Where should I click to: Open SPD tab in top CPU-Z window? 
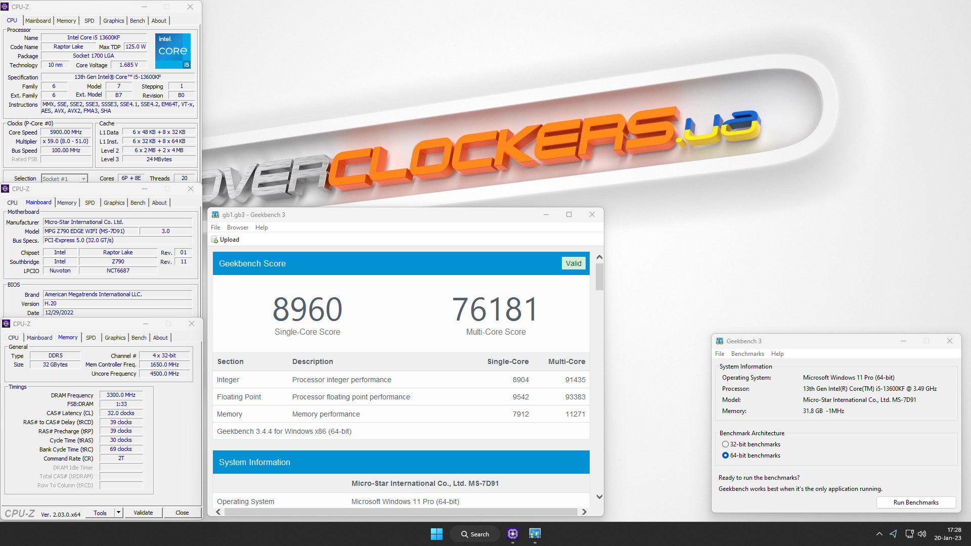coord(90,21)
